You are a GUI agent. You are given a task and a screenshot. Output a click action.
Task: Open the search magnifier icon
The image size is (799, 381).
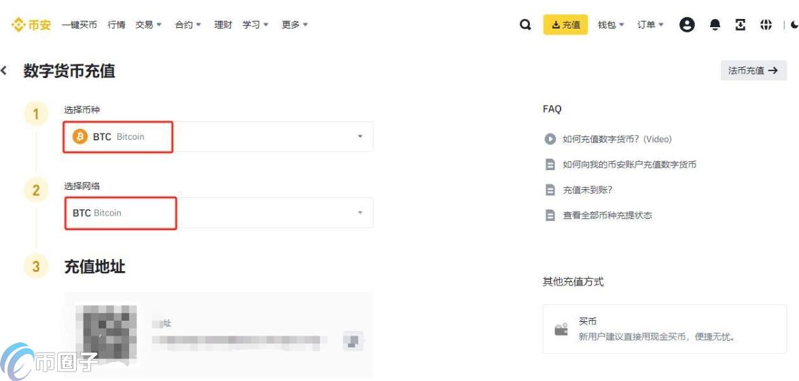click(525, 25)
